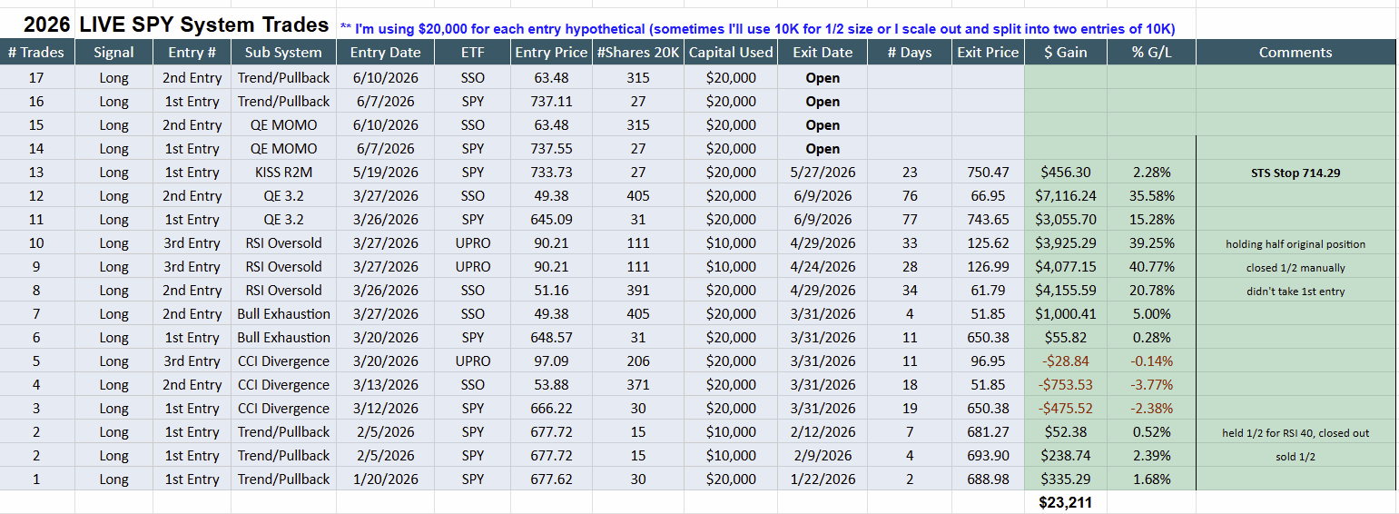Select the '2026 LIVE SPY System Trades' title cell
The height and width of the screenshot is (514, 1399).
click(175, 25)
